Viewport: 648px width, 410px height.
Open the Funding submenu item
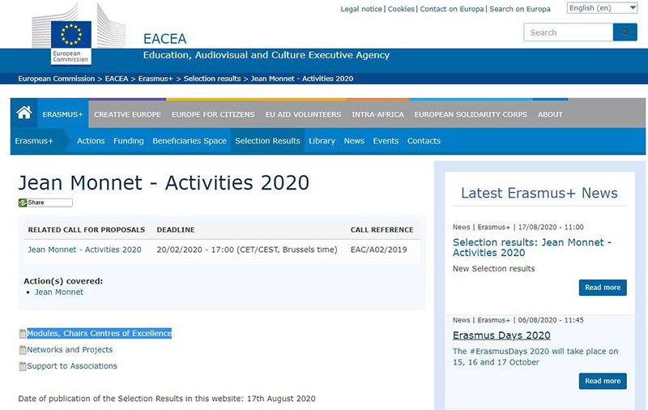(129, 141)
